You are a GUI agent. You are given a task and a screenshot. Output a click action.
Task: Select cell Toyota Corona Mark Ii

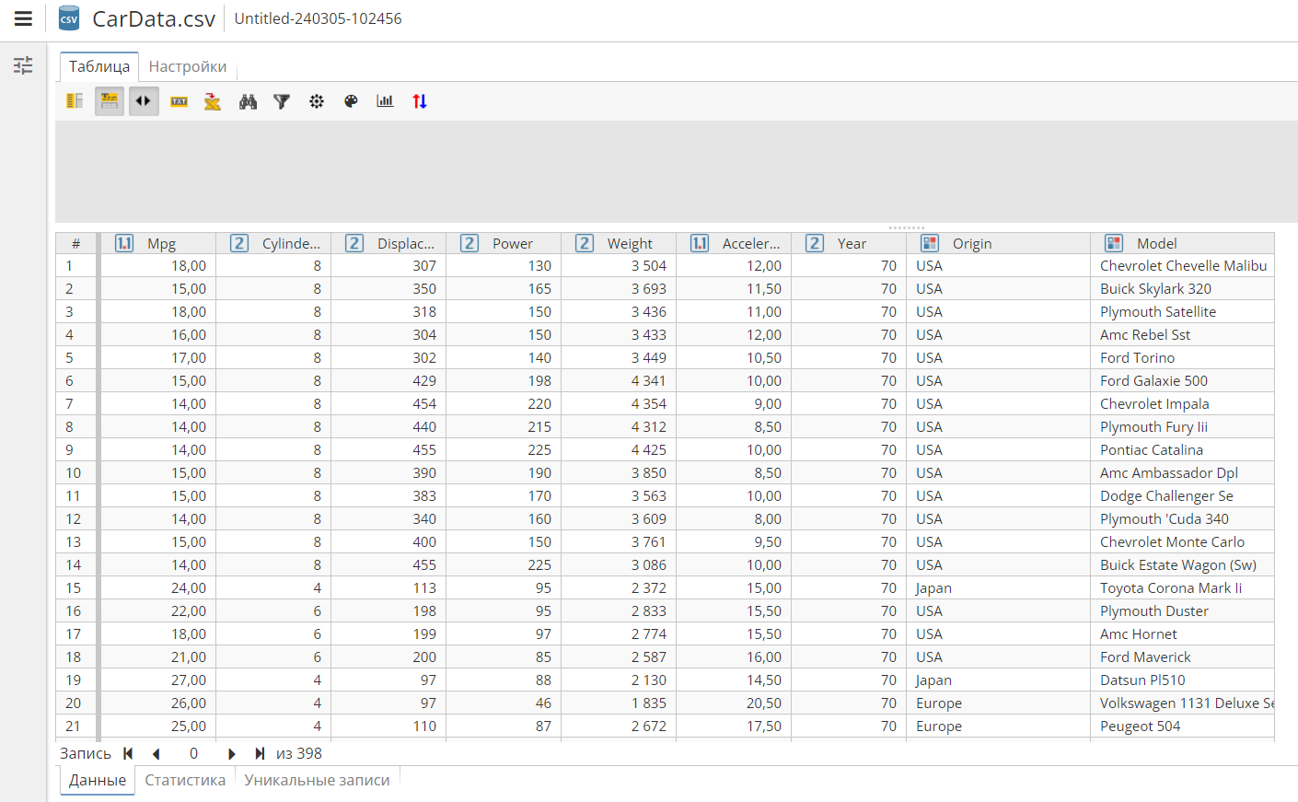point(1183,587)
